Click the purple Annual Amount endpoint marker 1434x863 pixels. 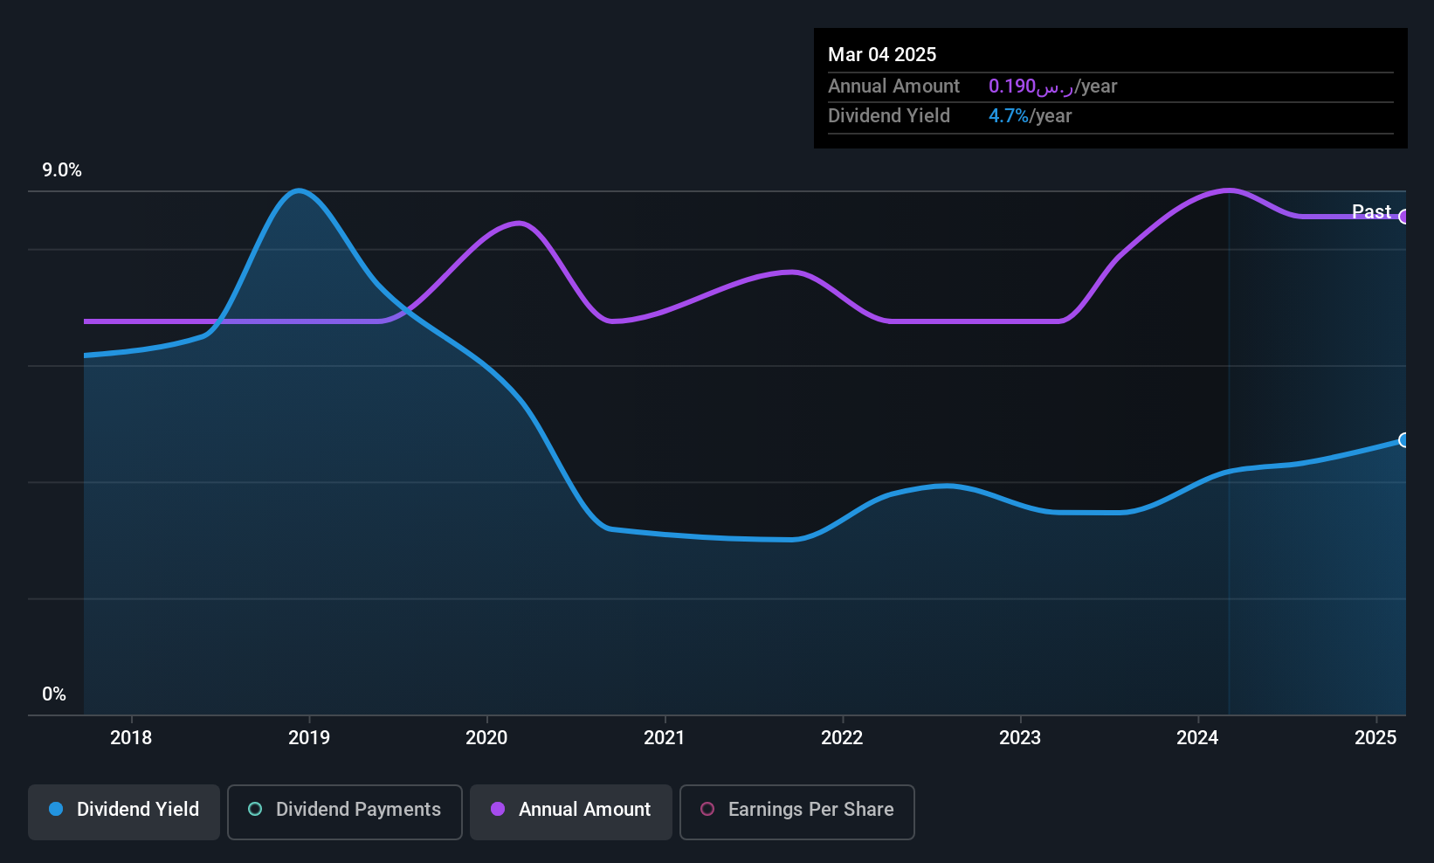[1404, 217]
